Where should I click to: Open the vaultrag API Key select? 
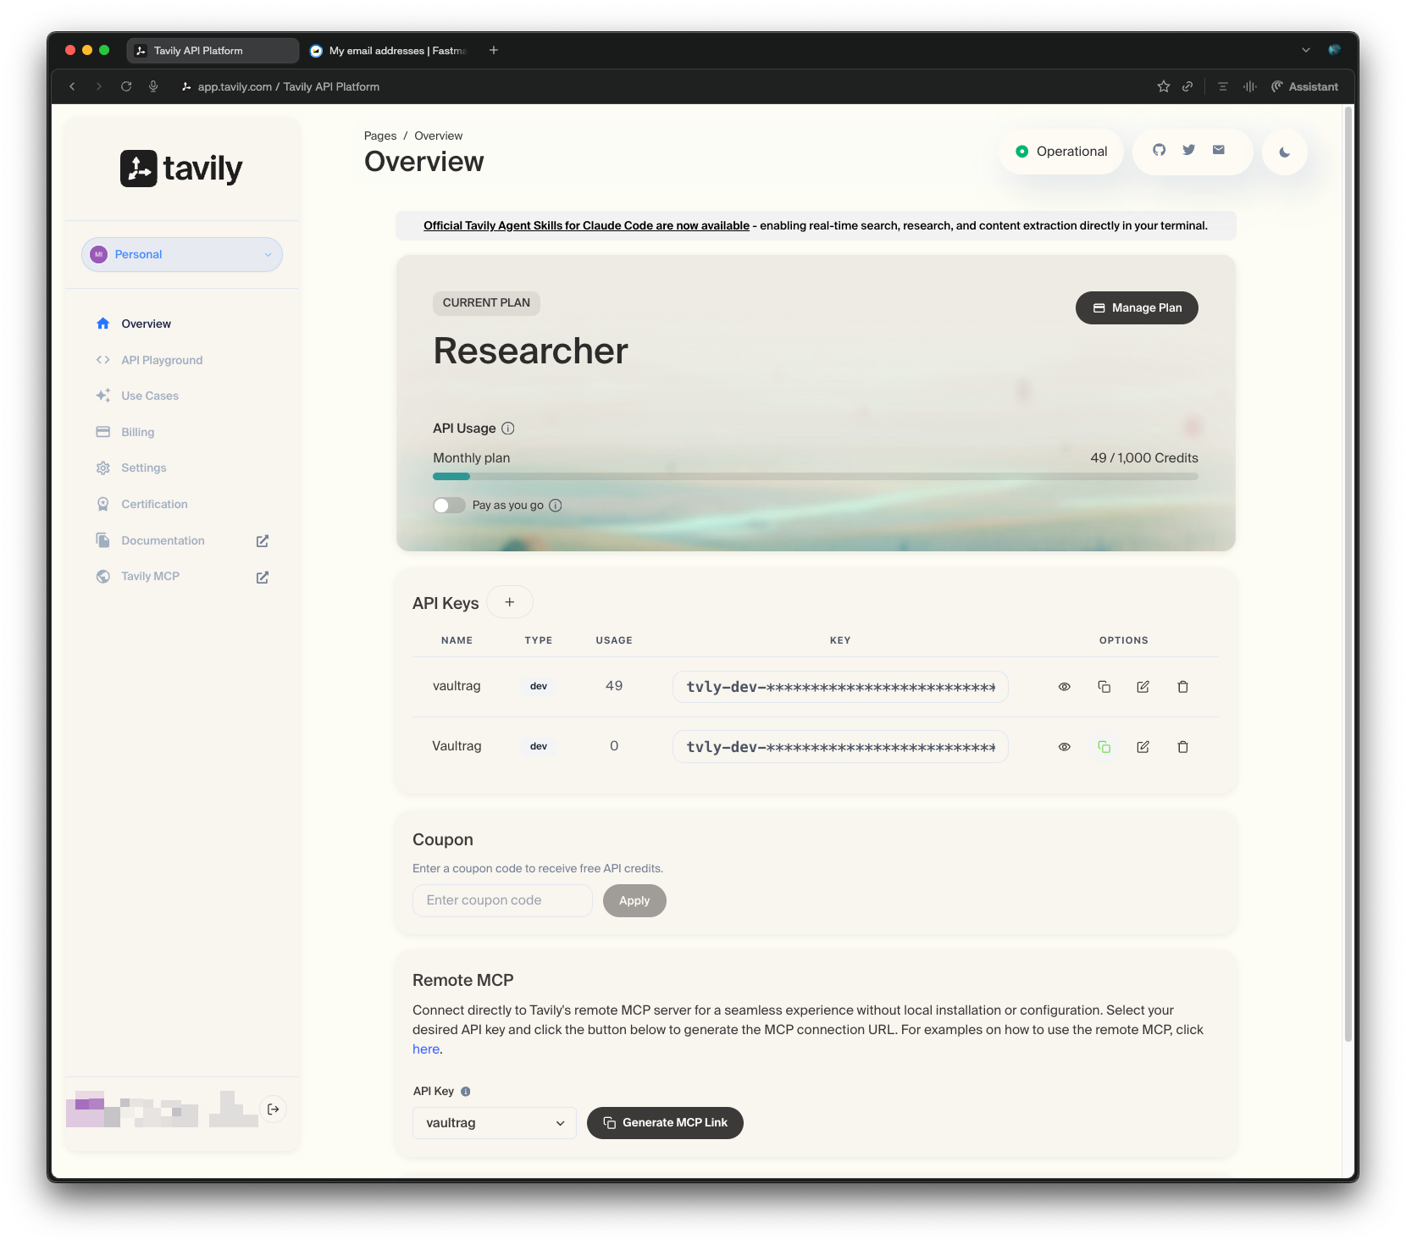coord(495,1123)
